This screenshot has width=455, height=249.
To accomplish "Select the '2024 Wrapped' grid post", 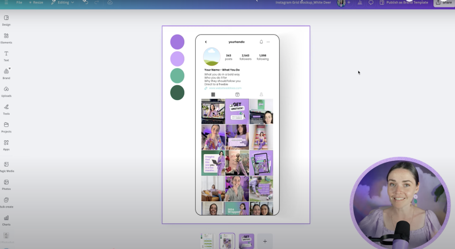I will [x=237, y=209].
